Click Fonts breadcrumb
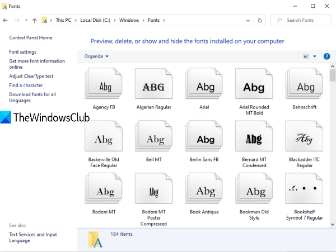336x252 pixels. click(153, 20)
